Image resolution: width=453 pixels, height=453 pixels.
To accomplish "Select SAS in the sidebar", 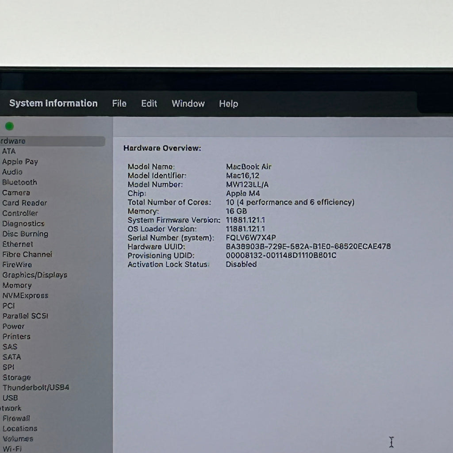I will click(x=10, y=347).
